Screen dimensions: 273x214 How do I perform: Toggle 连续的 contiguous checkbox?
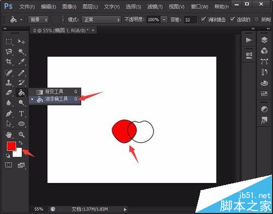(232, 19)
